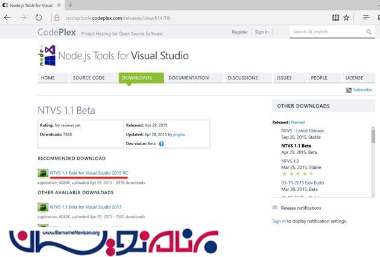This screenshot has height=257, width=380.
Task: Open the HOME tab
Action: point(53,78)
